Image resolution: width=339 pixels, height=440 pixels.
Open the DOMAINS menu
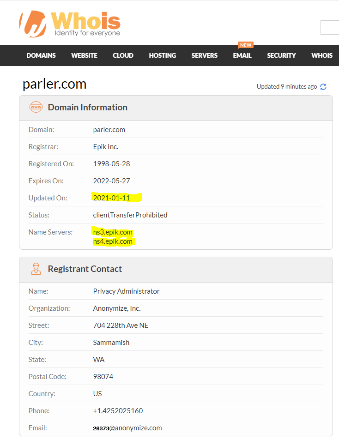[41, 55]
